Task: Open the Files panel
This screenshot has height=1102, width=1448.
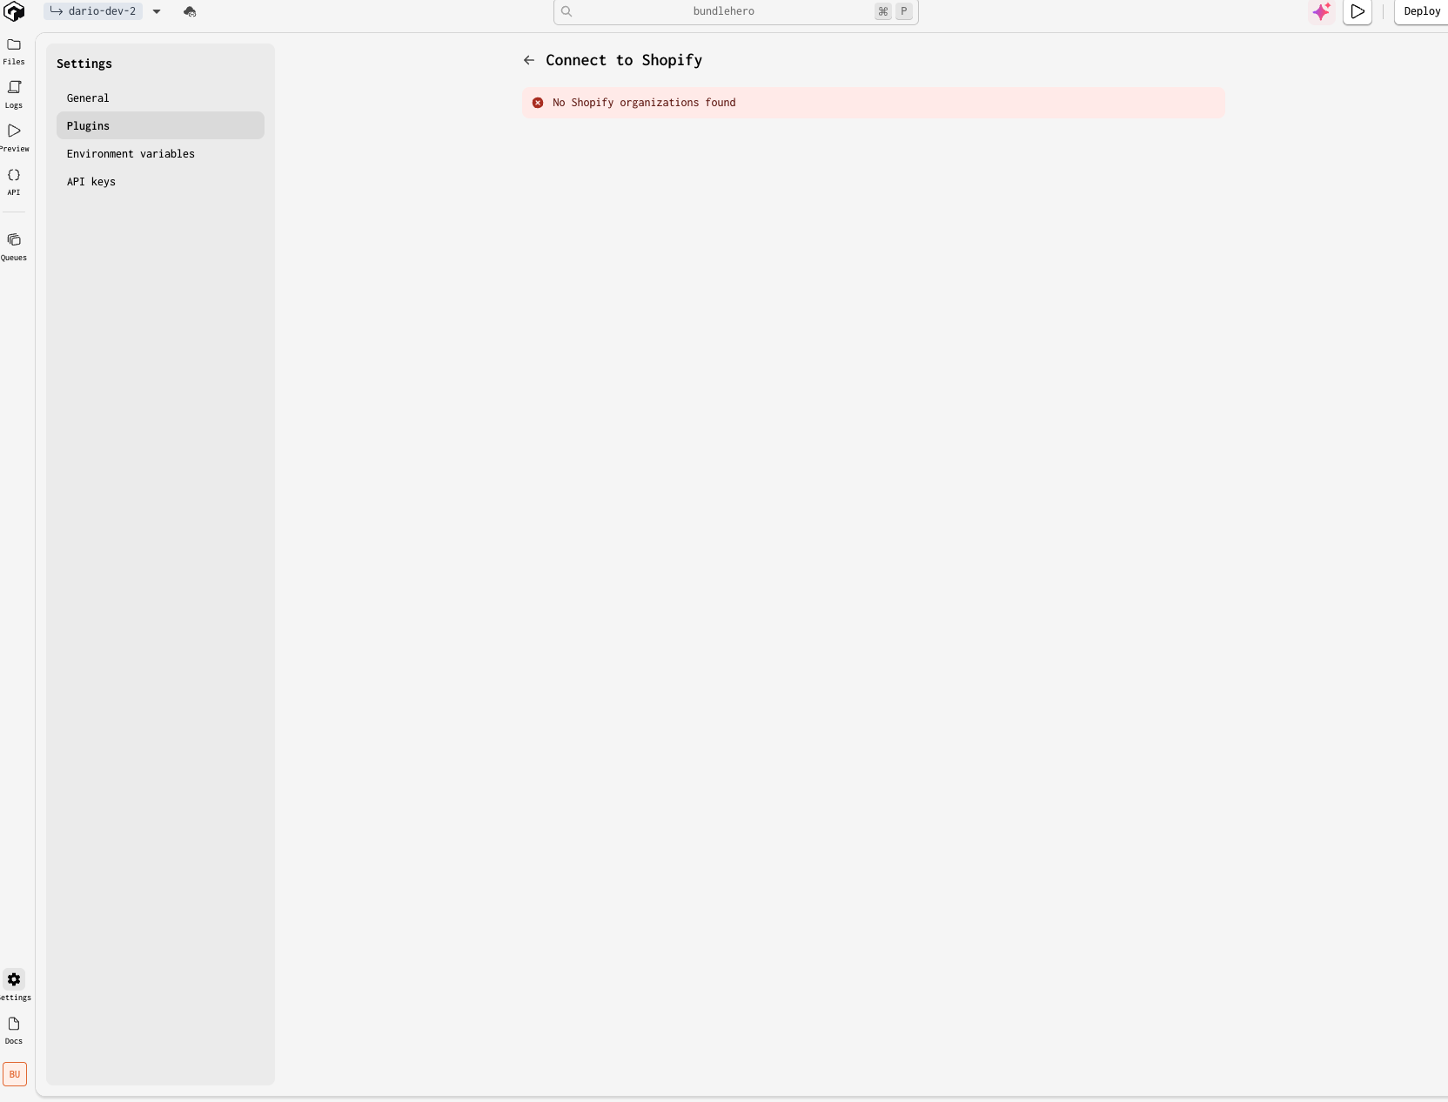Action: [x=14, y=51]
